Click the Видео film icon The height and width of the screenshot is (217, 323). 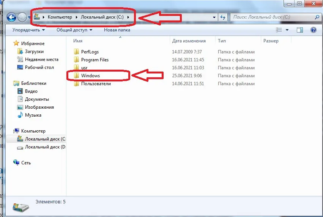coord(20,91)
